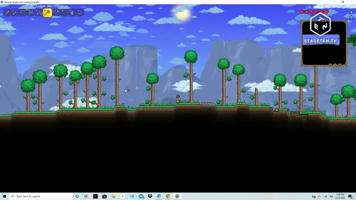Open the blue Chromium icon on taskbar
This screenshot has height=200, width=356.
[x=159, y=196]
